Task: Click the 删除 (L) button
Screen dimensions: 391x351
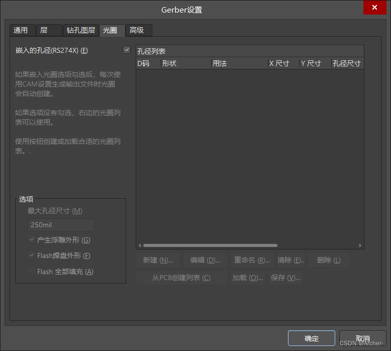Action: 329,260
